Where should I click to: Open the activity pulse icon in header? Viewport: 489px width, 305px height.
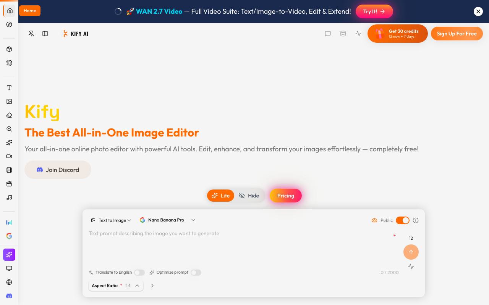point(358,34)
